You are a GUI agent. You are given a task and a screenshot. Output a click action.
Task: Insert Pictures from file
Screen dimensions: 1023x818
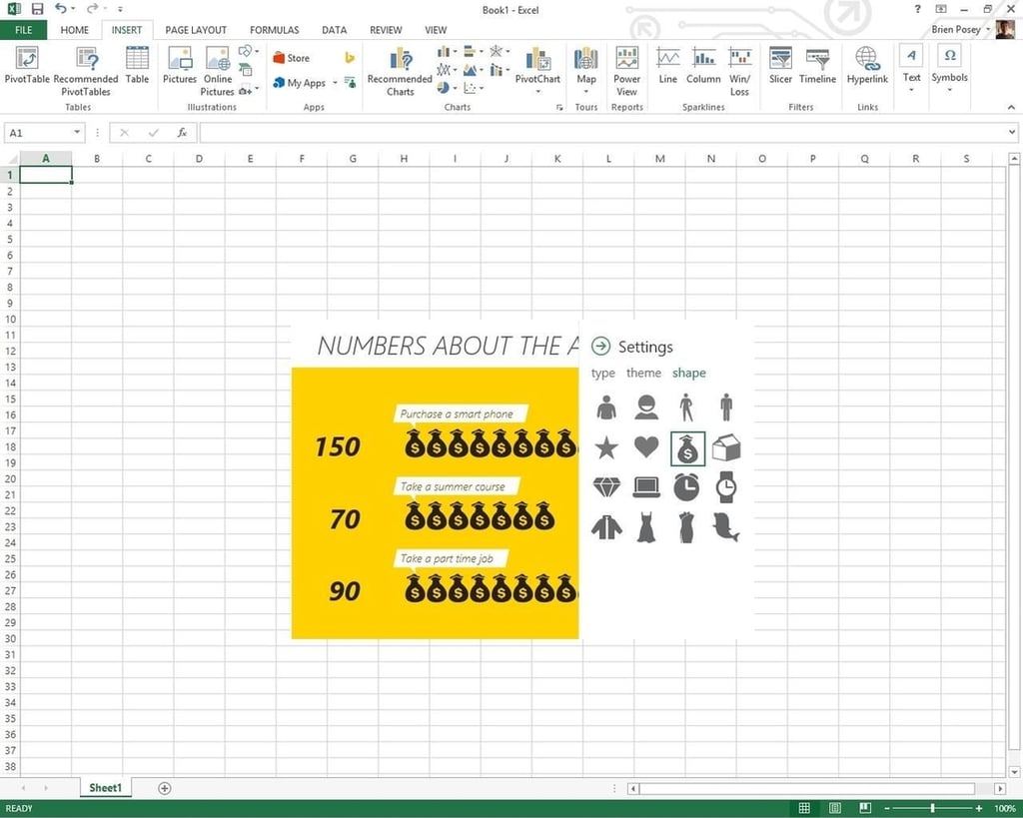tap(180, 65)
